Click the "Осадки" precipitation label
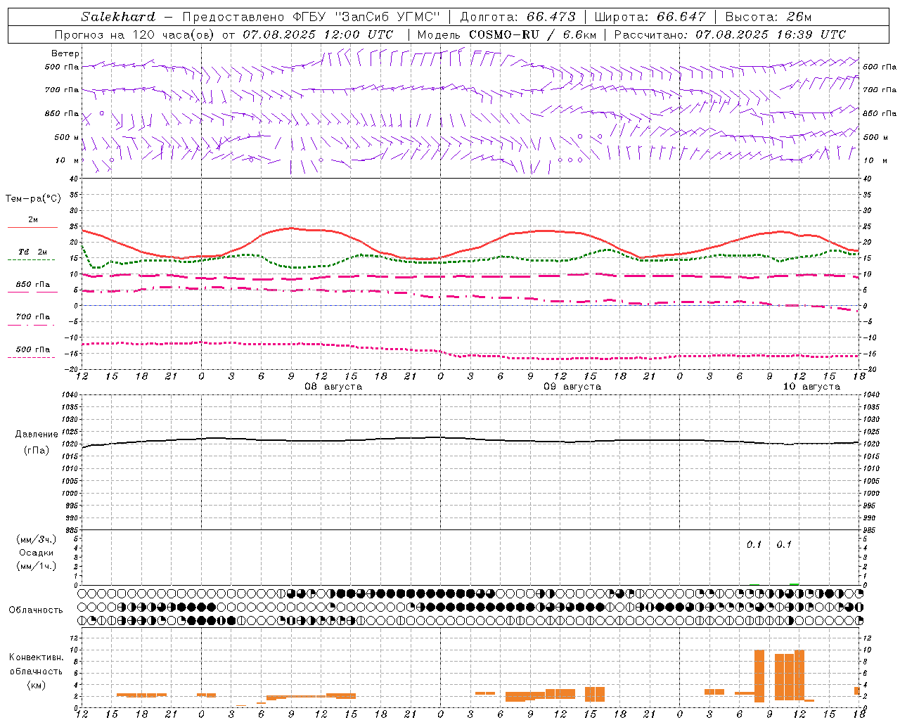Image resolution: width=900 pixels, height=720 pixels. (36, 553)
